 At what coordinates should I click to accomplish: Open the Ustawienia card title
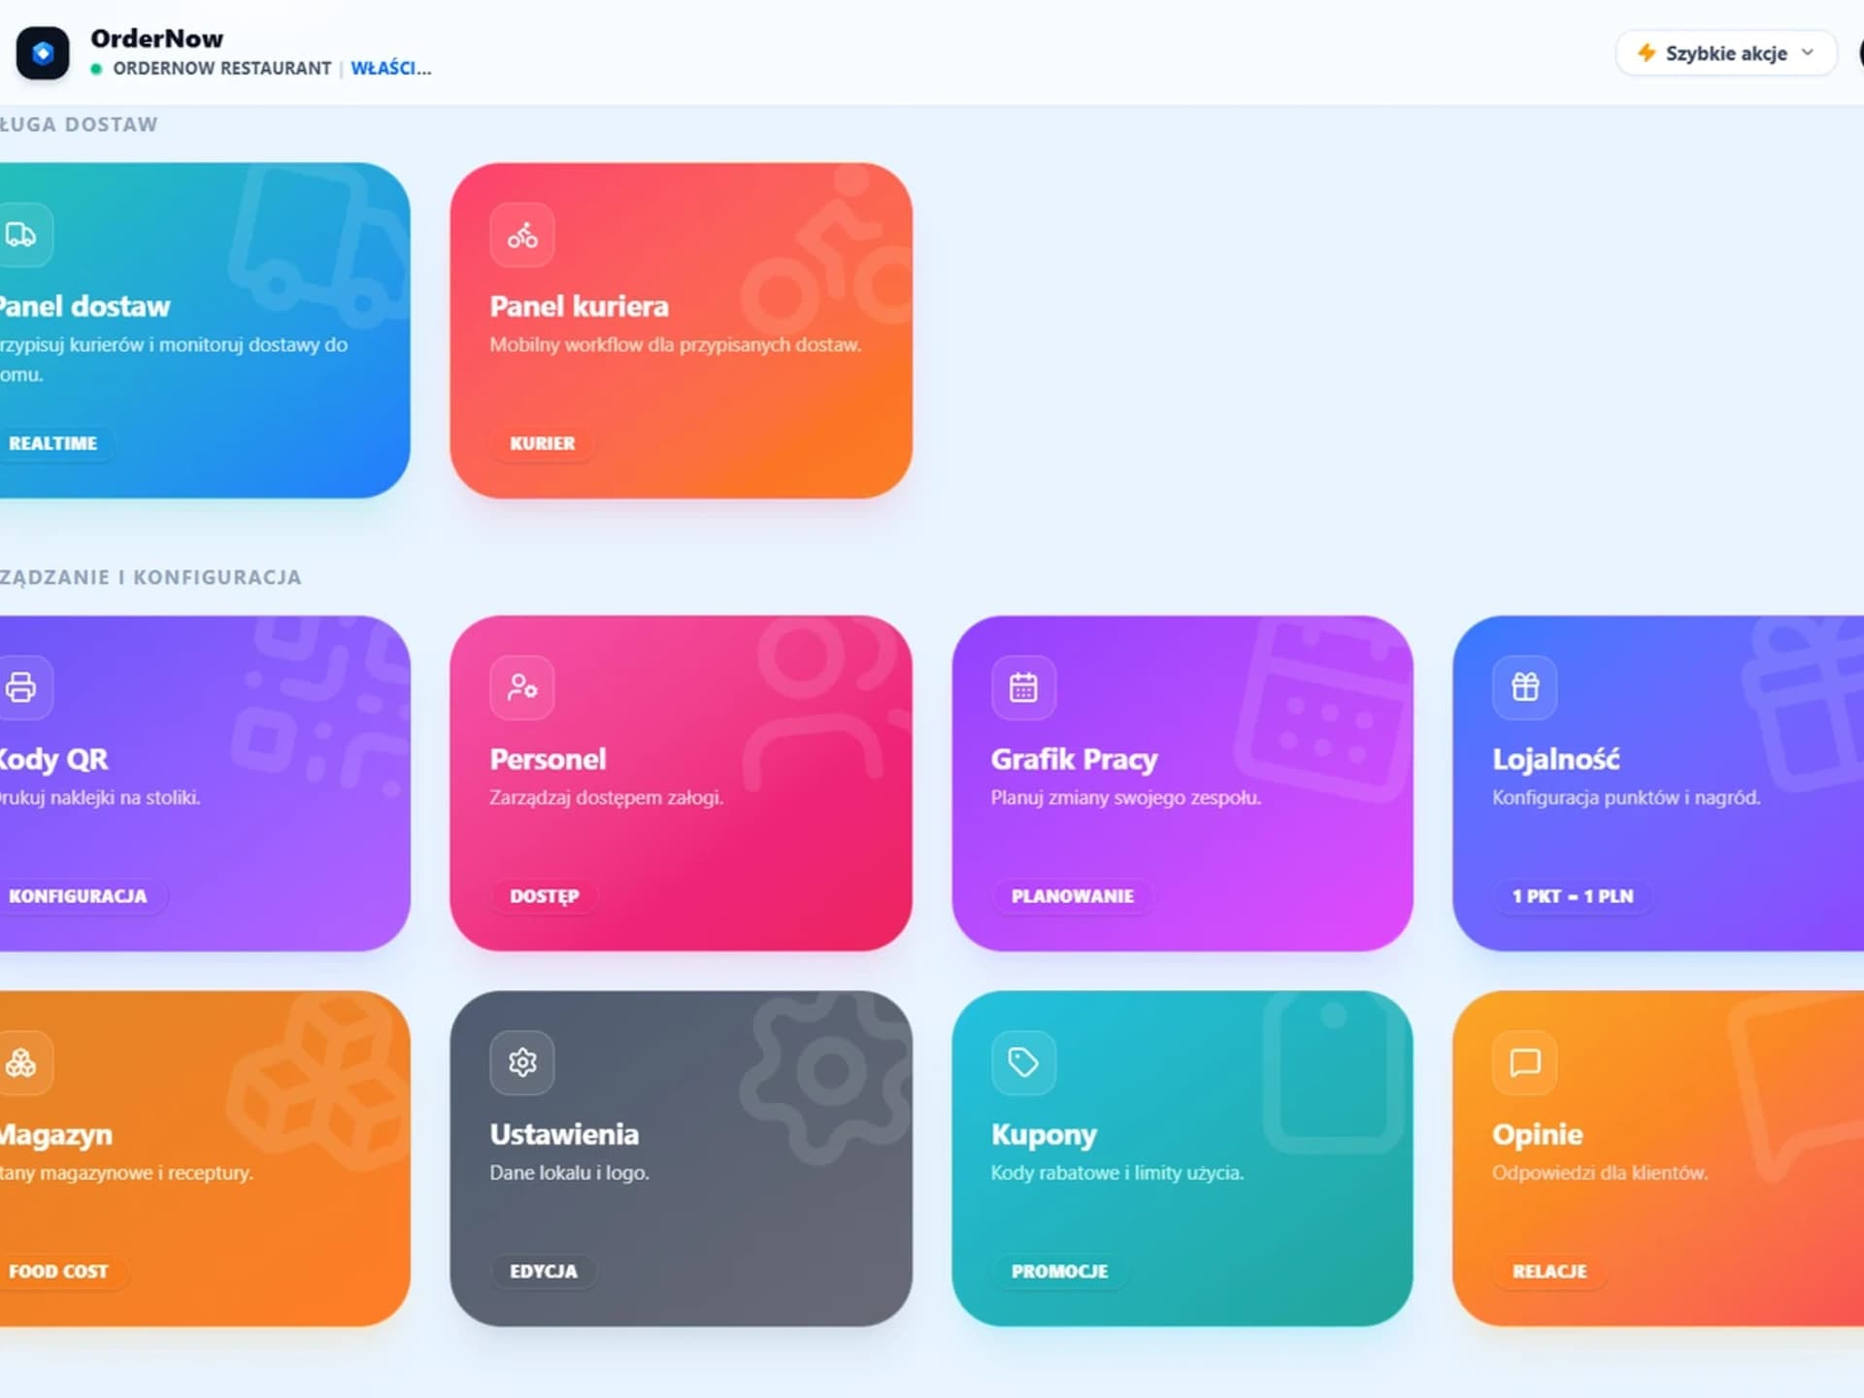point(564,1135)
